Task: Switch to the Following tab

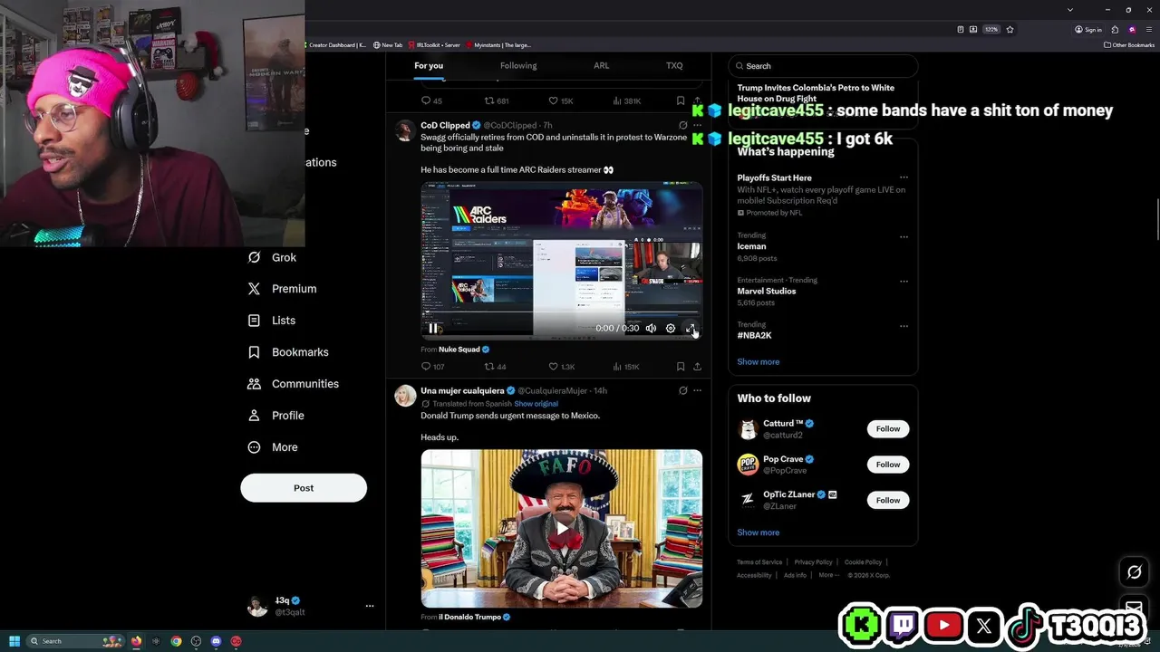Action: point(518,66)
